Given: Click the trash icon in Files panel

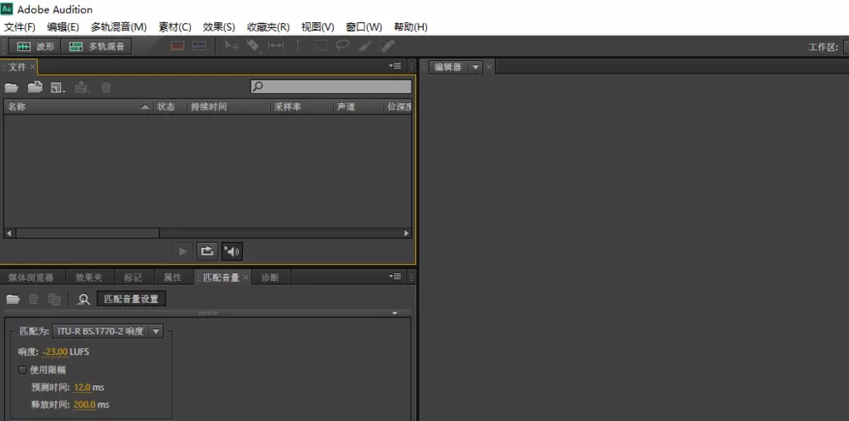Looking at the screenshot, I should (x=106, y=87).
